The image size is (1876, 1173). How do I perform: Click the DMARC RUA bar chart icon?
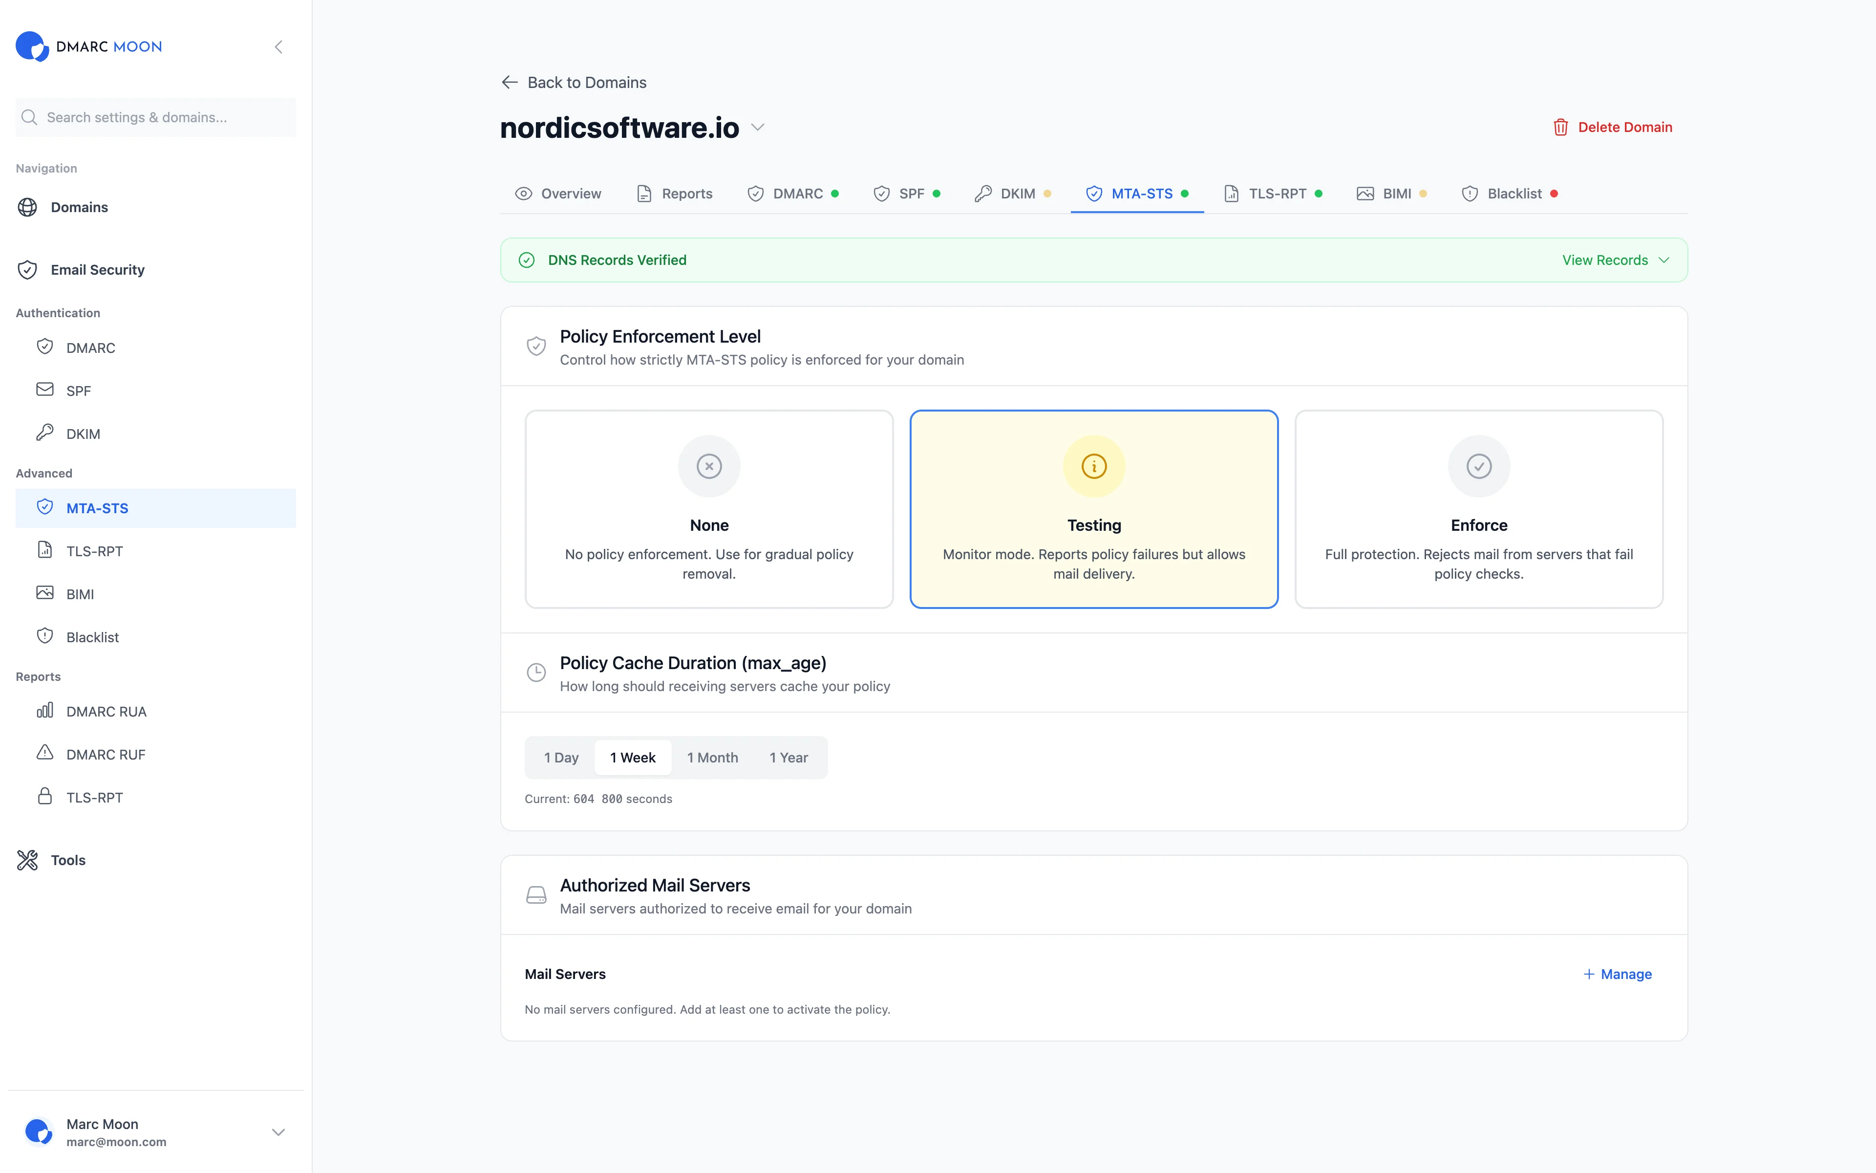point(45,711)
